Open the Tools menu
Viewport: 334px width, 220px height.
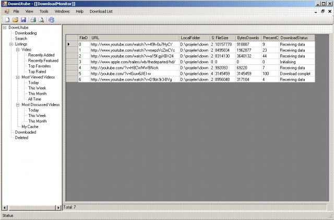pyautogui.click(x=44, y=11)
